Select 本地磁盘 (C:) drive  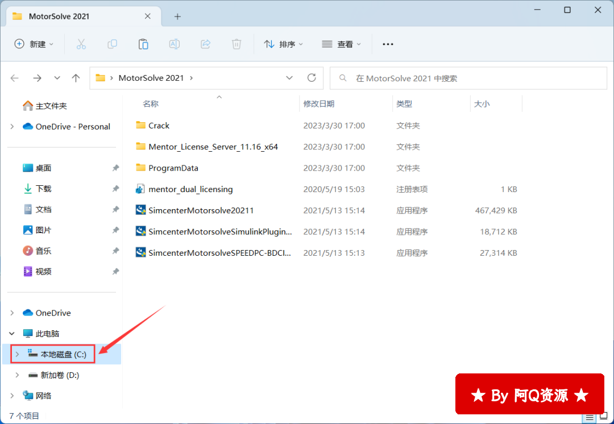57,354
